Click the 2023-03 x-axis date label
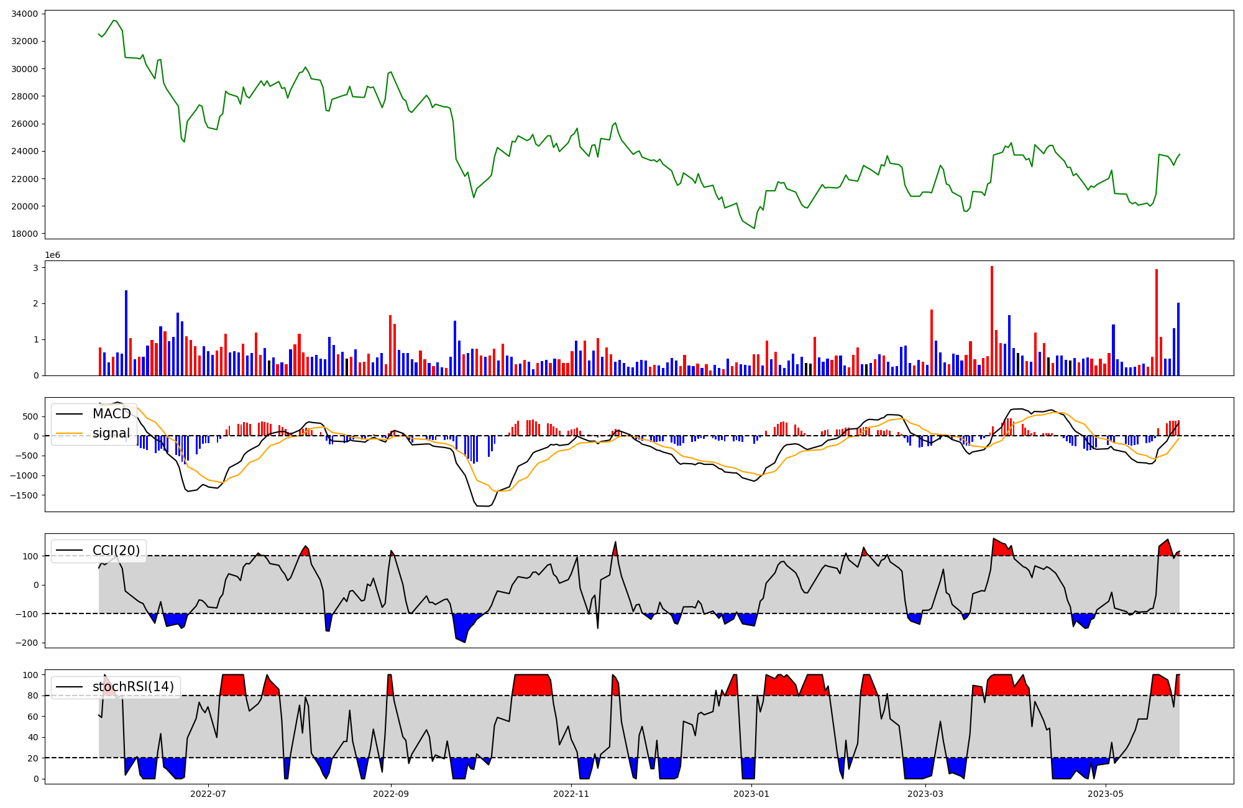The width and height of the screenshot is (1243, 808). coord(926,794)
